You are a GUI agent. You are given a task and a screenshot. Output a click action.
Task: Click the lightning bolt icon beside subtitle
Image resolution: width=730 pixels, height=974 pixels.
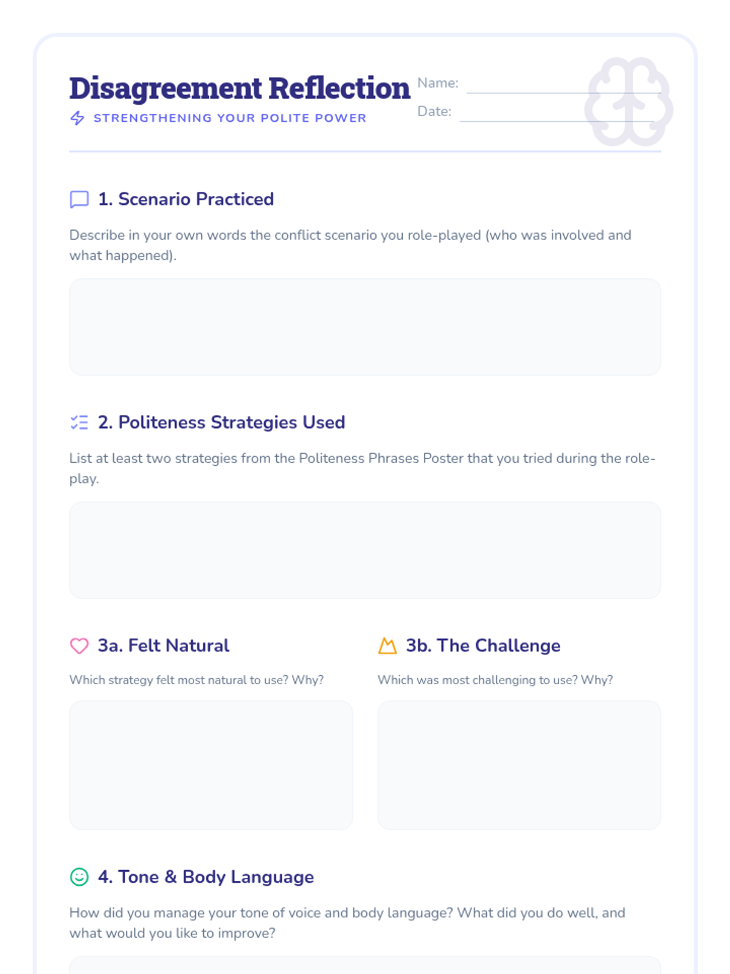77,118
